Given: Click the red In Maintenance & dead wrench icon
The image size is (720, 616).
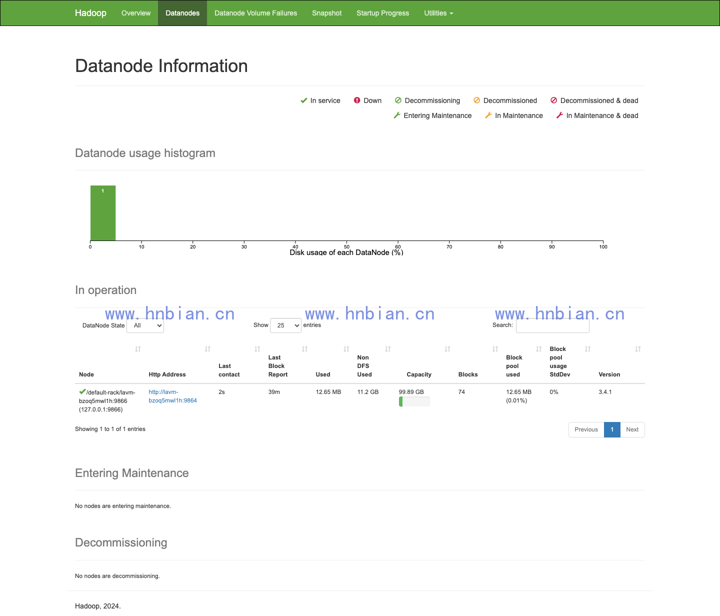Looking at the screenshot, I should pos(559,115).
